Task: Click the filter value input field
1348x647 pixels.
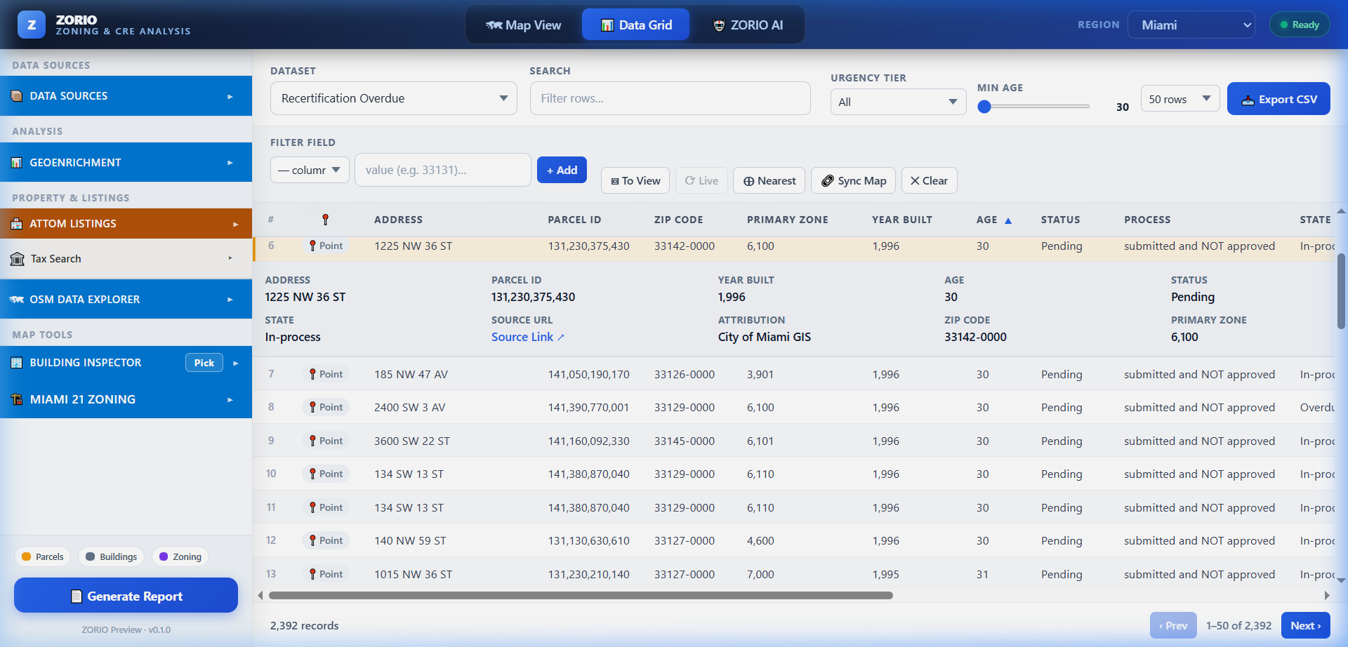Action: [443, 170]
